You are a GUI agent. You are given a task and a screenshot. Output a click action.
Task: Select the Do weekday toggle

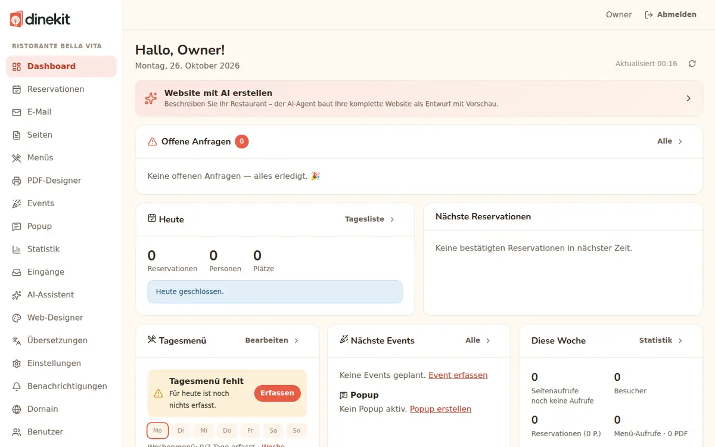point(227,430)
